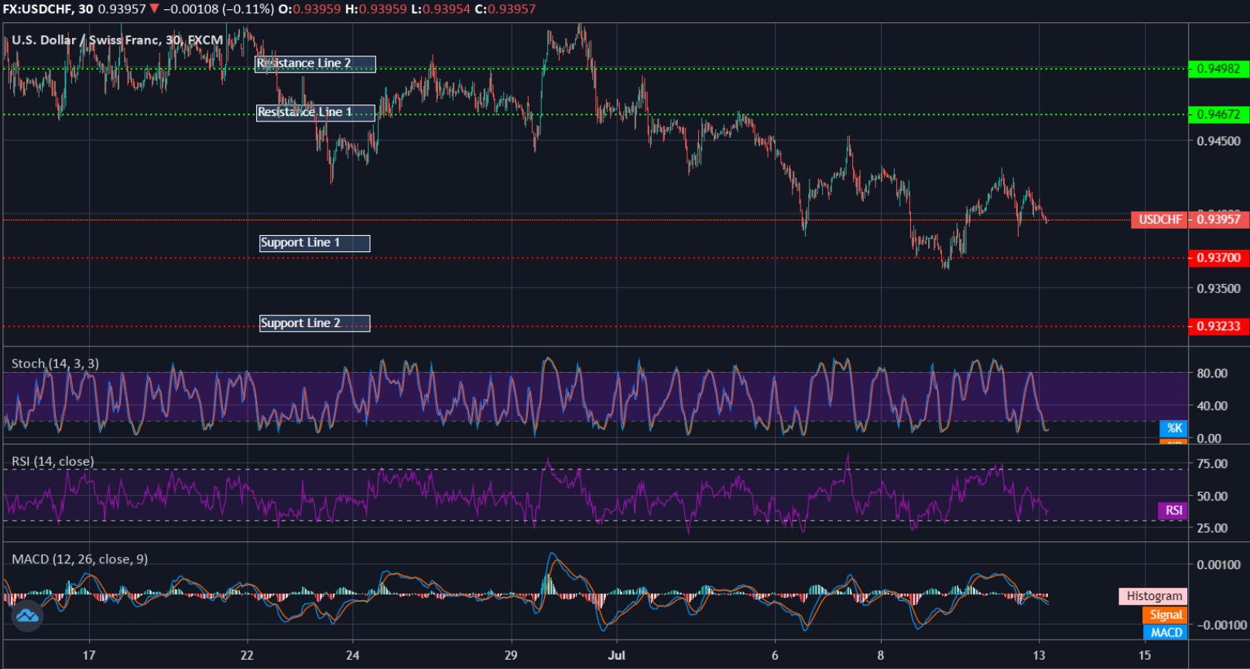The image size is (1250, 669).
Task: Click the USDCHF current price label
Action: [1159, 220]
